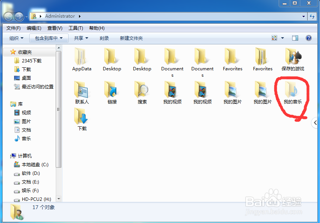Open the 编辑(E) menu
This screenshot has height=223, width=320.
34,28
